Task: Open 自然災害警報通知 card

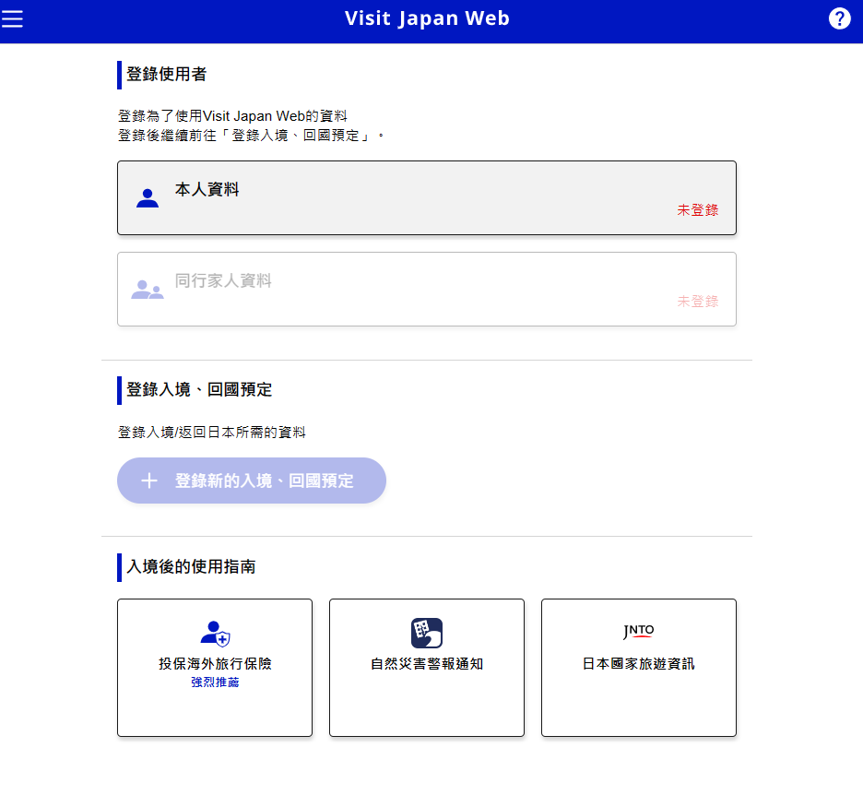Action: tap(427, 668)
